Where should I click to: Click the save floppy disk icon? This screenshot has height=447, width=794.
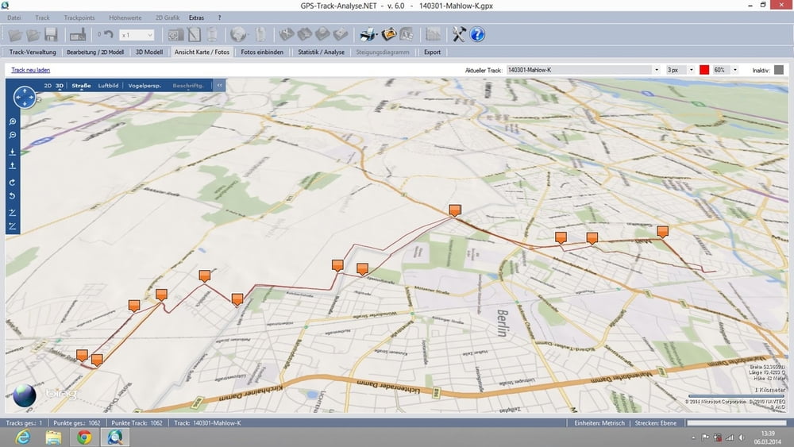(x=51, y=34)
